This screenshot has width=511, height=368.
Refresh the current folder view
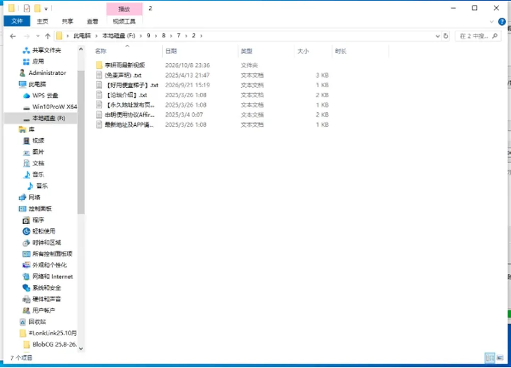pos(446,36)
